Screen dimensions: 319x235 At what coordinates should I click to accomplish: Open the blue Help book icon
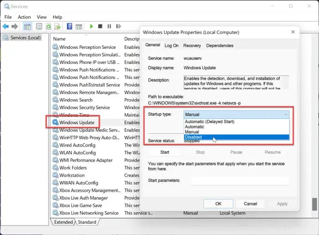[x=69, y=26]
